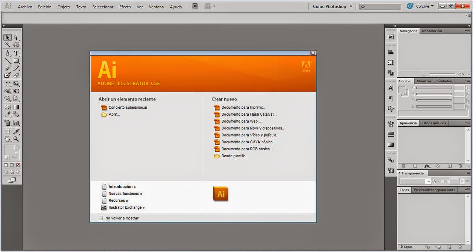Select the Type tool

(16, 53)
